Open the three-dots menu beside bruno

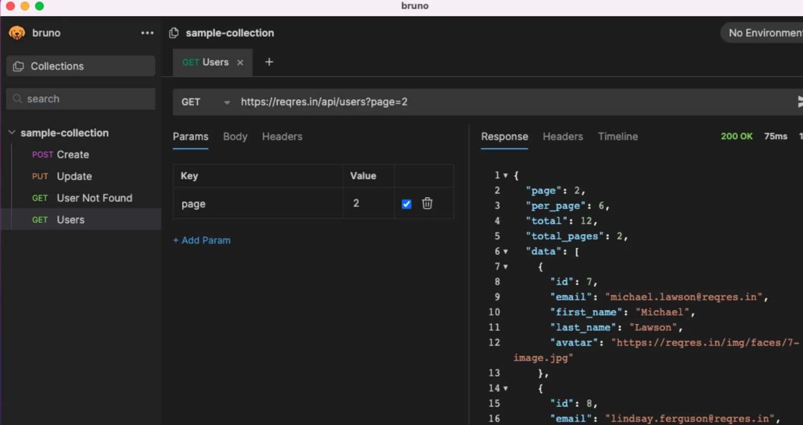tap(147, 33)
